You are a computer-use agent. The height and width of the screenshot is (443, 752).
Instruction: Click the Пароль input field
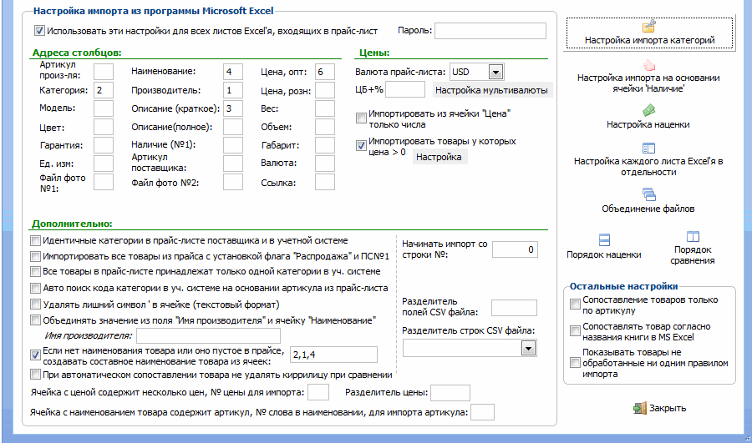coord(490,31)
